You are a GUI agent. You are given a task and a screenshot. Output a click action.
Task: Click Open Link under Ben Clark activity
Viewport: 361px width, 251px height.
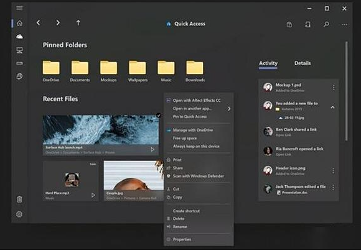click(283, 135)
